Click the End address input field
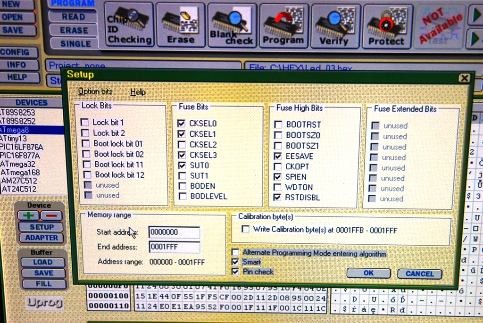Image resolution: width=483 pixels, height=323 pixels. pyautogui.click(x=174, y=247)
